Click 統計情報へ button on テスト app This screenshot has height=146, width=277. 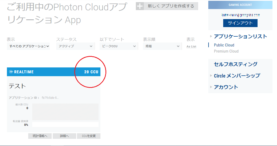[x=40, y=136]
